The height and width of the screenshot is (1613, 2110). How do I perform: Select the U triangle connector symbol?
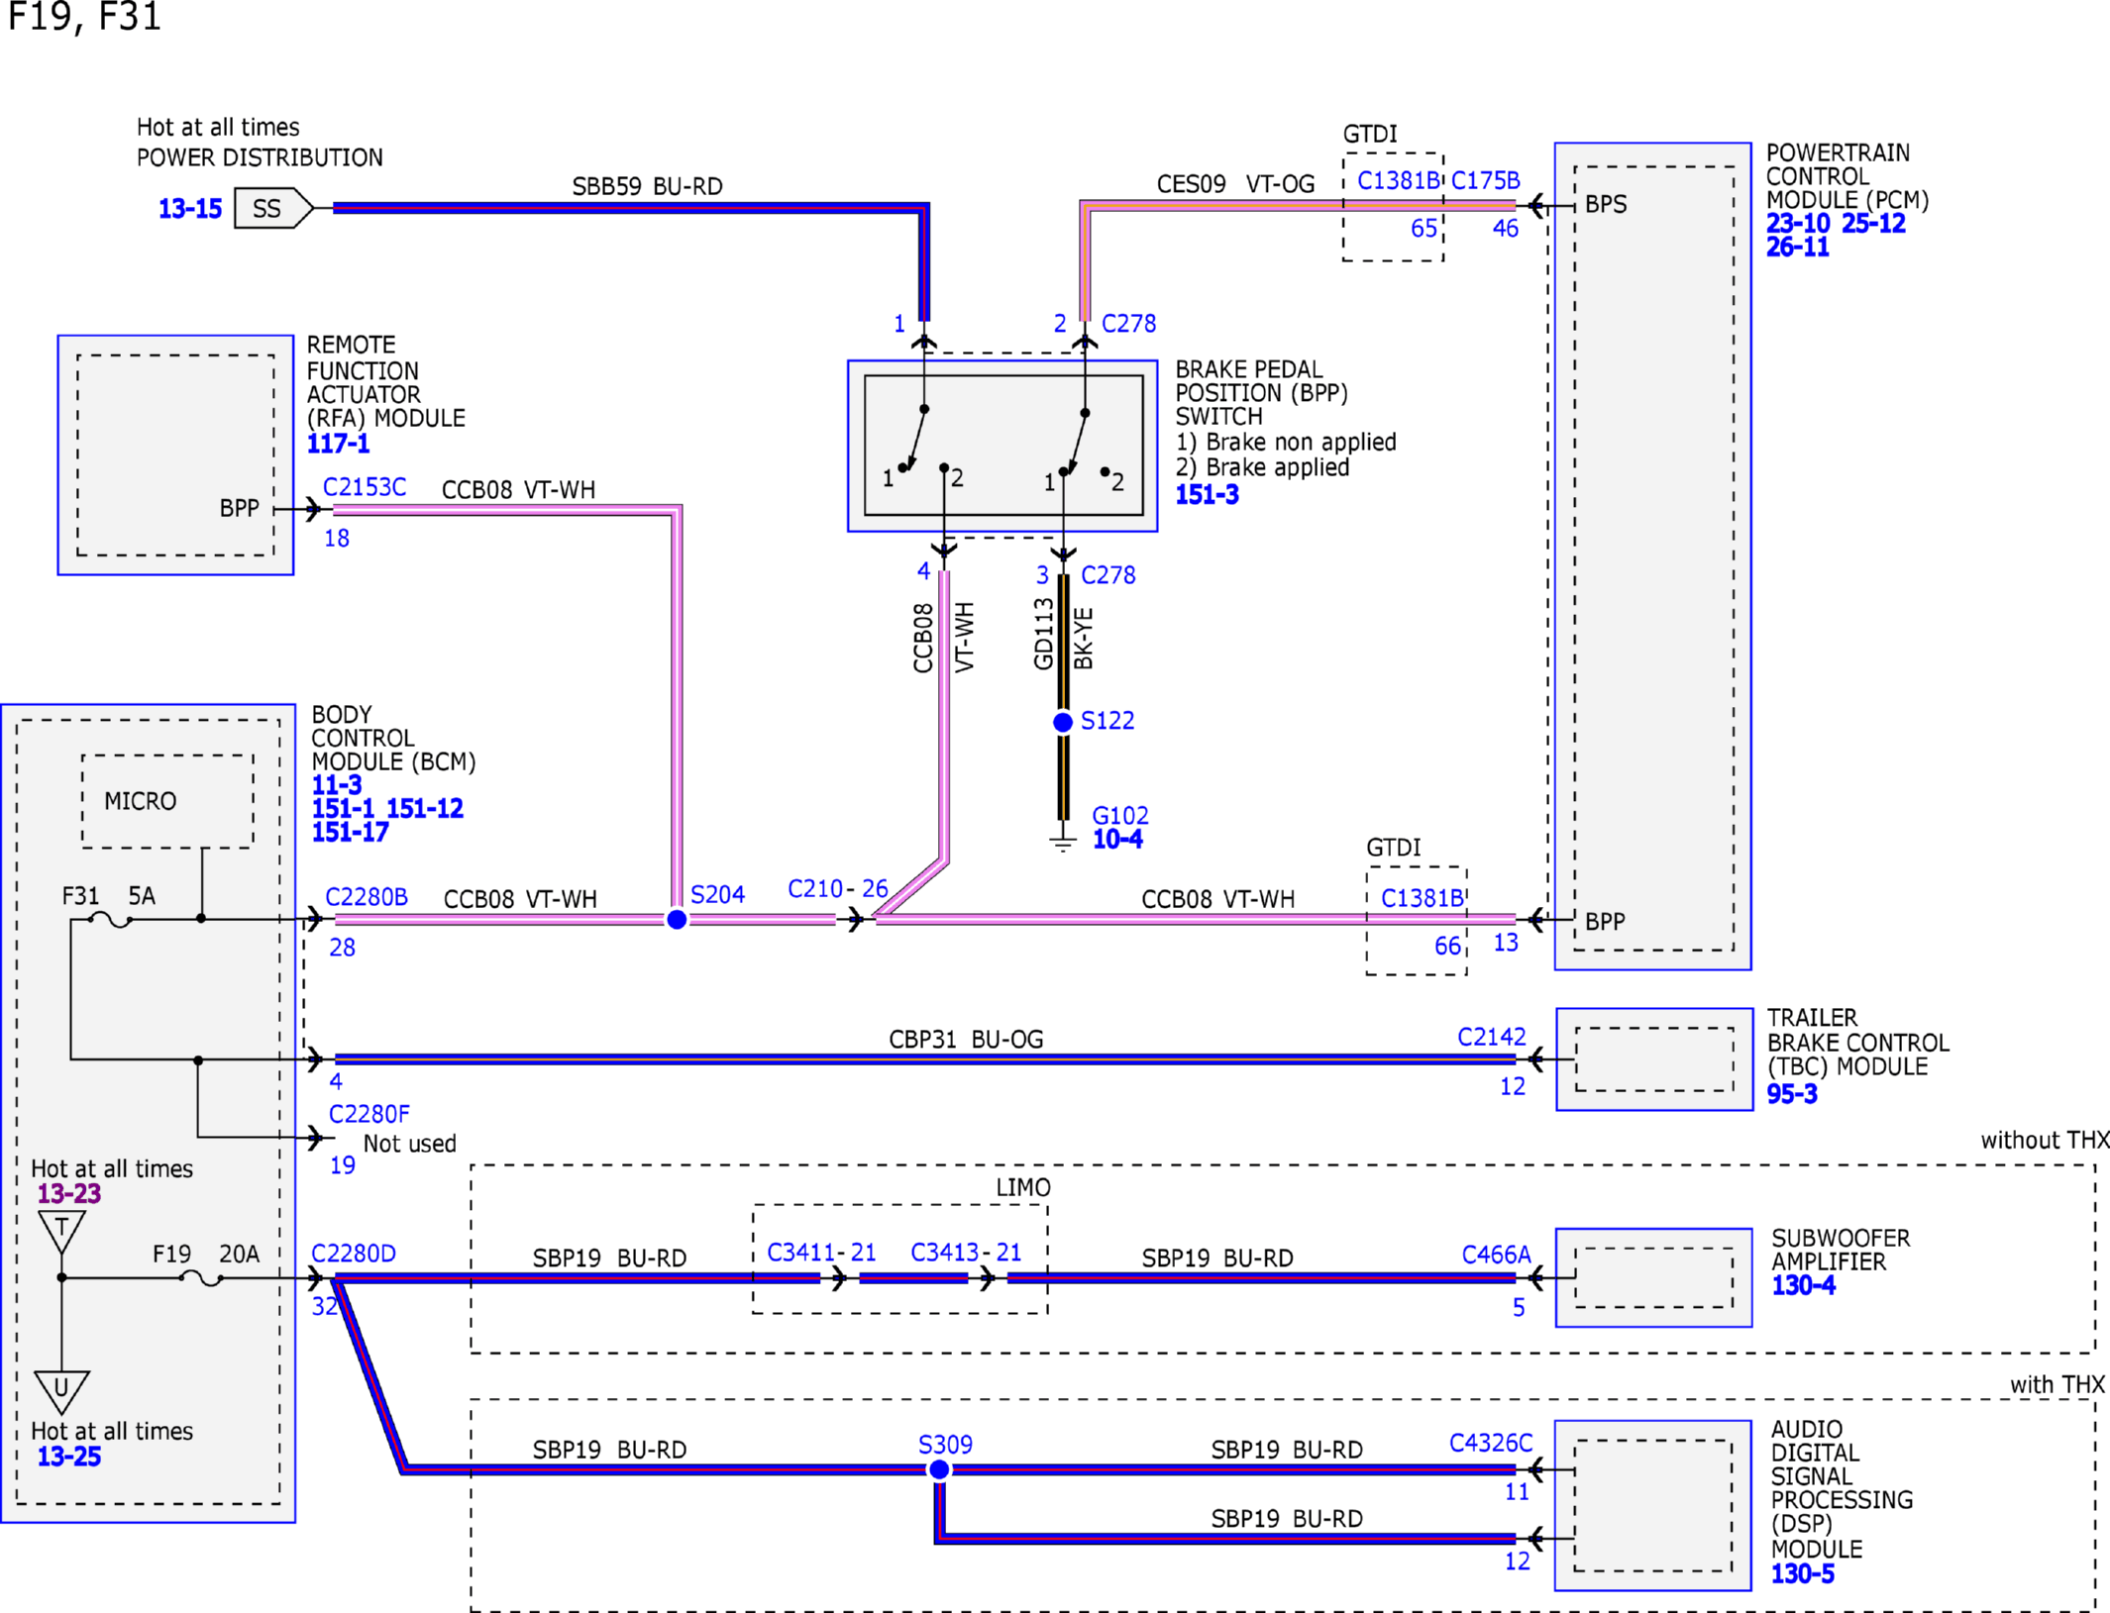point(61,1391)
